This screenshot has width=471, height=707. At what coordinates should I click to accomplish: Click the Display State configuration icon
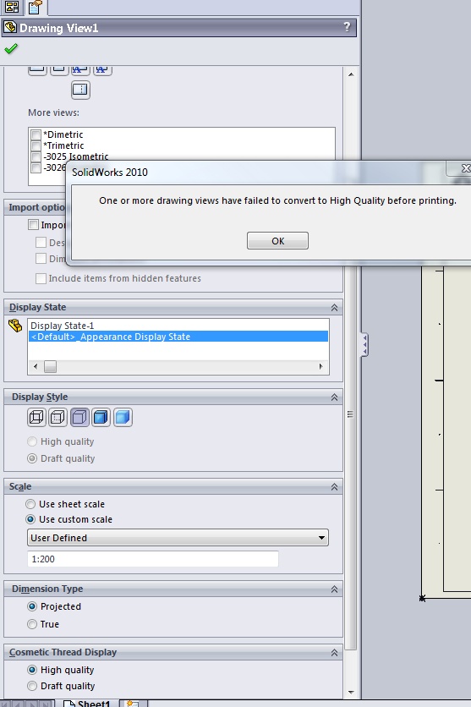(15, 326)
